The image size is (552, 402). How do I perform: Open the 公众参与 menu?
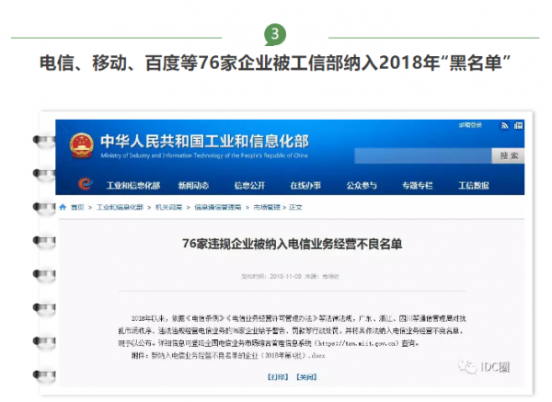coord(362,186)
